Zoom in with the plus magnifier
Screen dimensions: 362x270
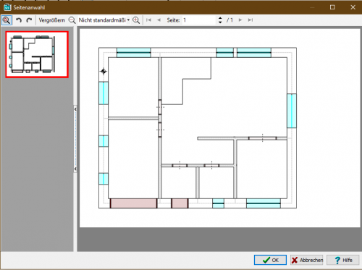[x=136, y=20]
